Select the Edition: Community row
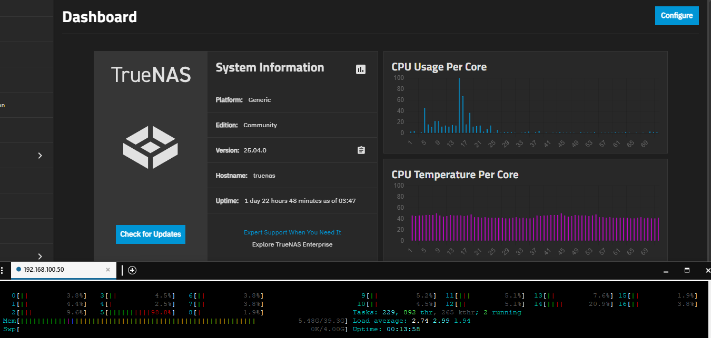This screenshot has height=338, width=711. (x=292, y=125)
